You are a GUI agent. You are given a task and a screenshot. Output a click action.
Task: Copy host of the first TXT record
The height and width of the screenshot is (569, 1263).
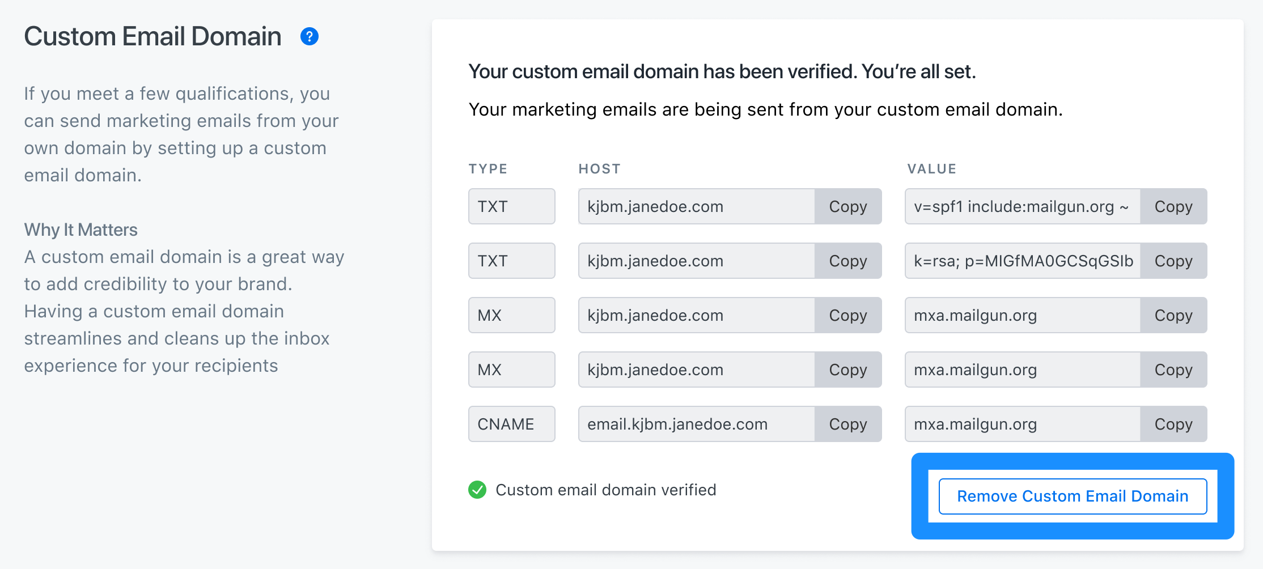click(x=848, y=206)
